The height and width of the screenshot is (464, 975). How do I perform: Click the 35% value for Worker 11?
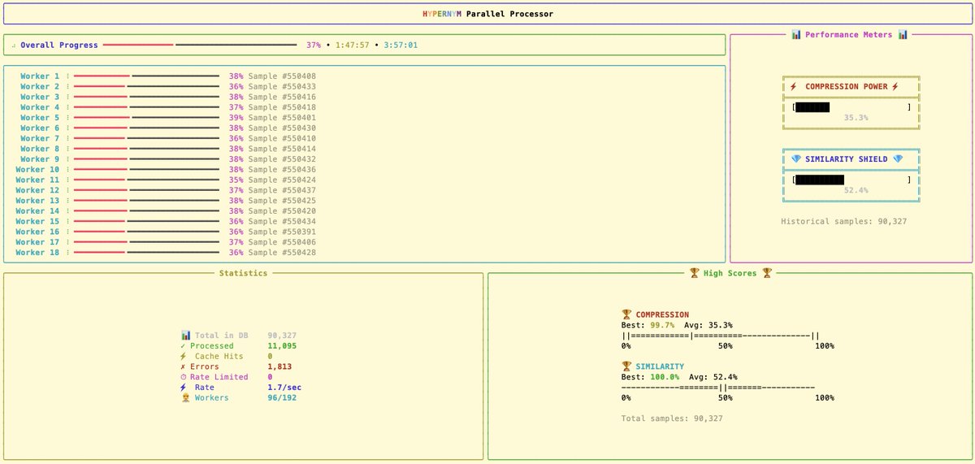click(x=236, y=180)
